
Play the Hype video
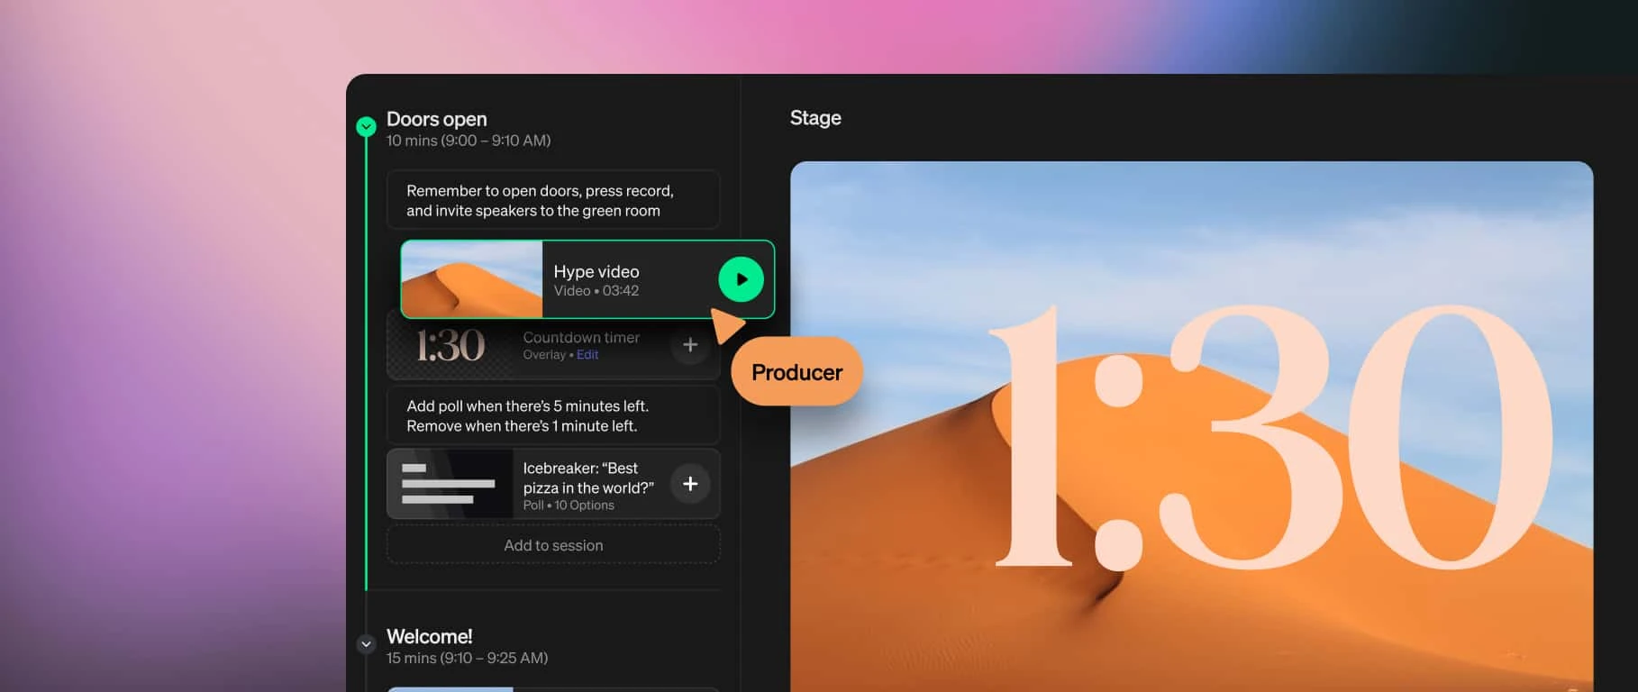pos(741,279)
